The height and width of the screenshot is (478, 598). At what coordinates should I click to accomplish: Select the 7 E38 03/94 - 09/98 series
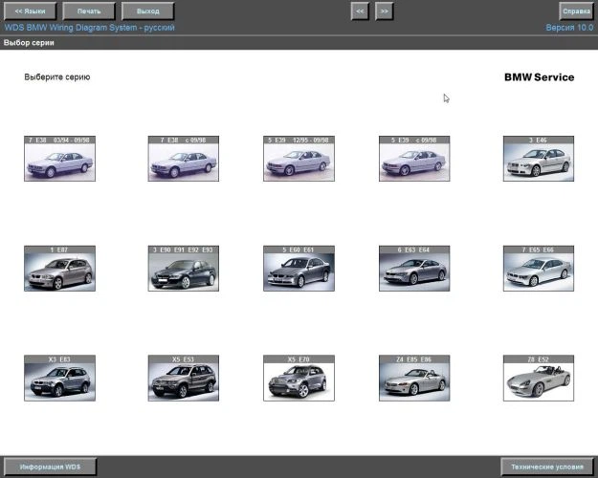click(59, 163)
